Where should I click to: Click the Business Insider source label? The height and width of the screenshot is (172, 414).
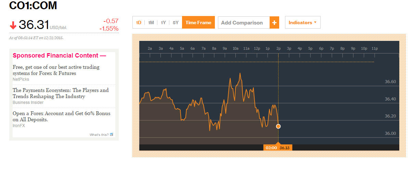(28, 103)
